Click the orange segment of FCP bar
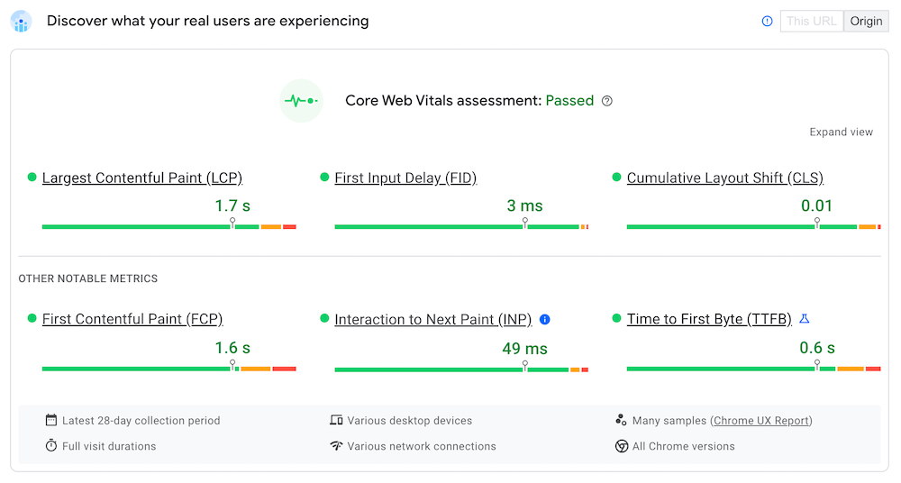The image size is (901, 483). click(255, 369)
